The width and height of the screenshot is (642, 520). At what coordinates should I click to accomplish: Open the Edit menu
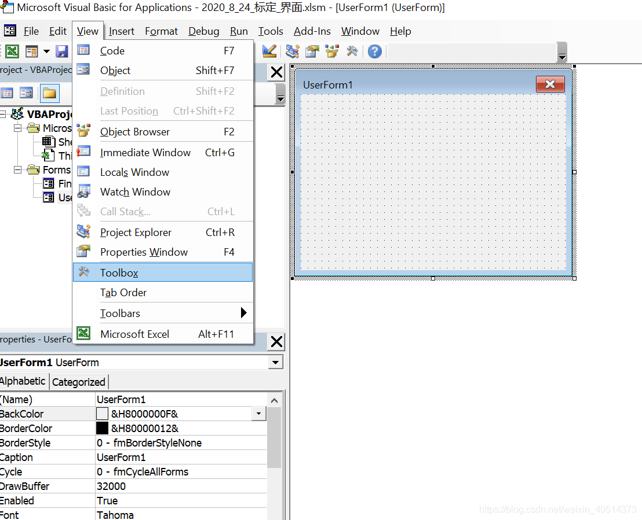pos(58,31)
